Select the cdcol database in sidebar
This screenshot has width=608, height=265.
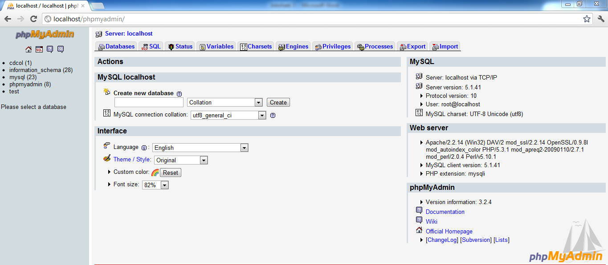pyautogui.click(x=20, y=63)
